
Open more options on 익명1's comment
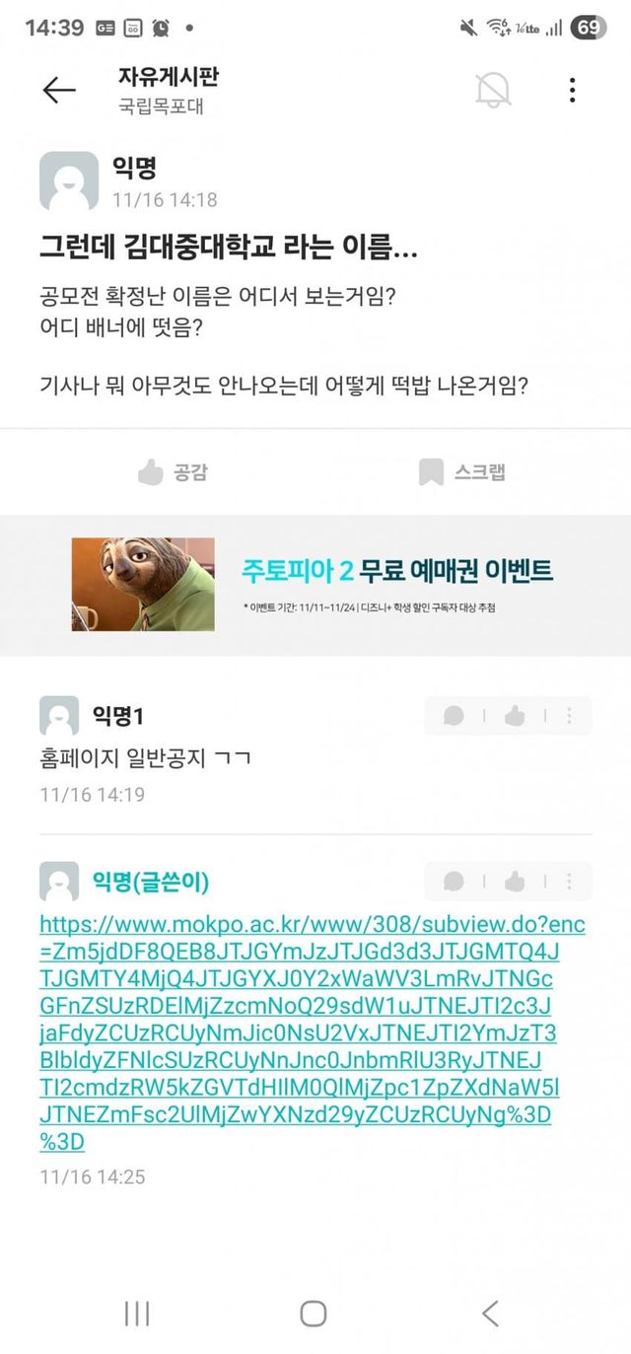(x=569, y=716)
